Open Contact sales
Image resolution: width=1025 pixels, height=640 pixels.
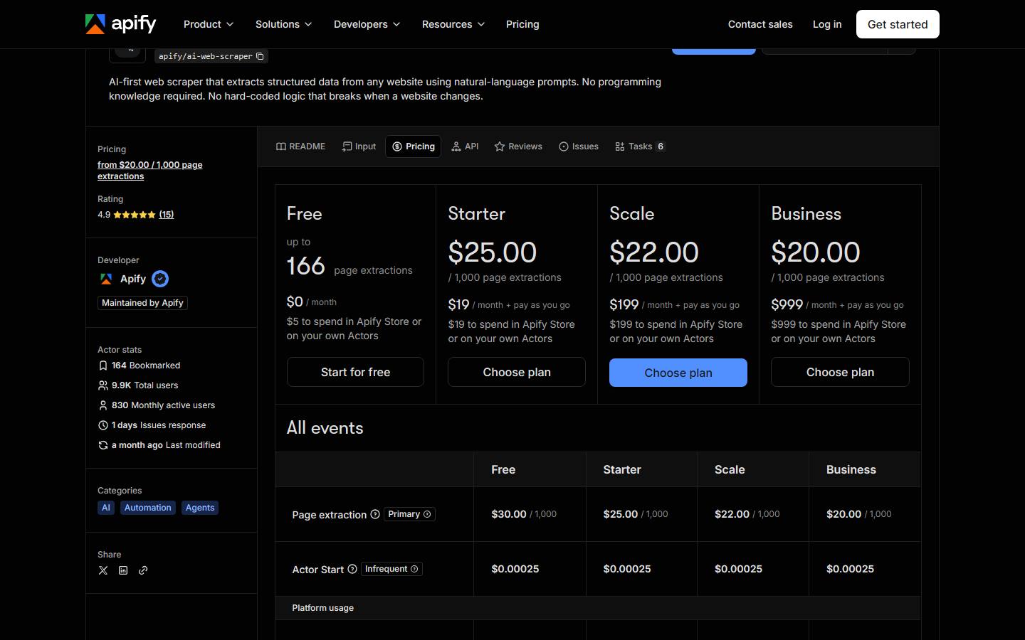pyautogui.click(x=760, y=24)
